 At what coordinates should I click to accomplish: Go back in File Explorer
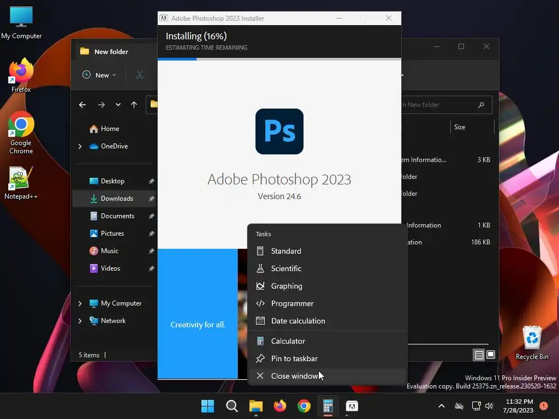82,105
